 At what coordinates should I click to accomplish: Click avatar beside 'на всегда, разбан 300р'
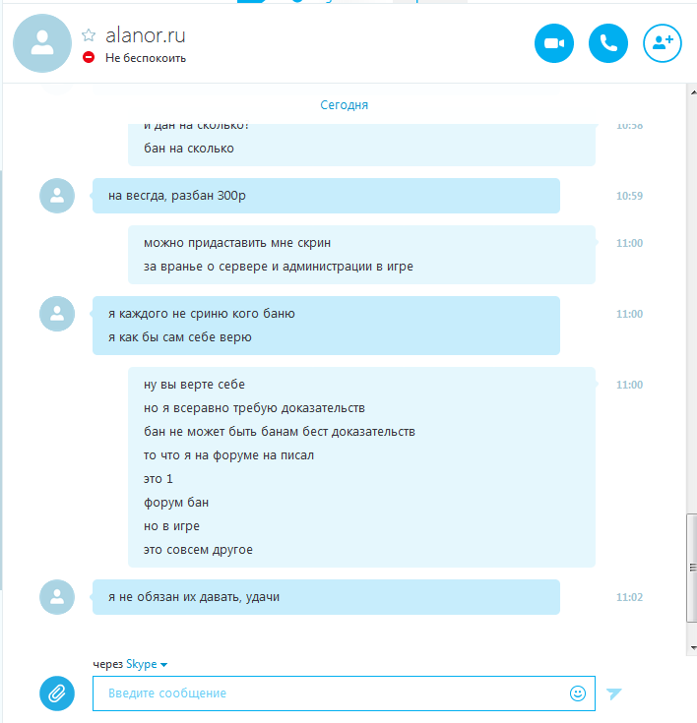pos(57,196)
